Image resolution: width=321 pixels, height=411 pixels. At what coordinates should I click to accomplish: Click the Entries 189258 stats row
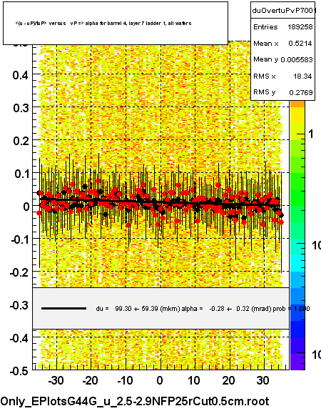tap(283, 26)
